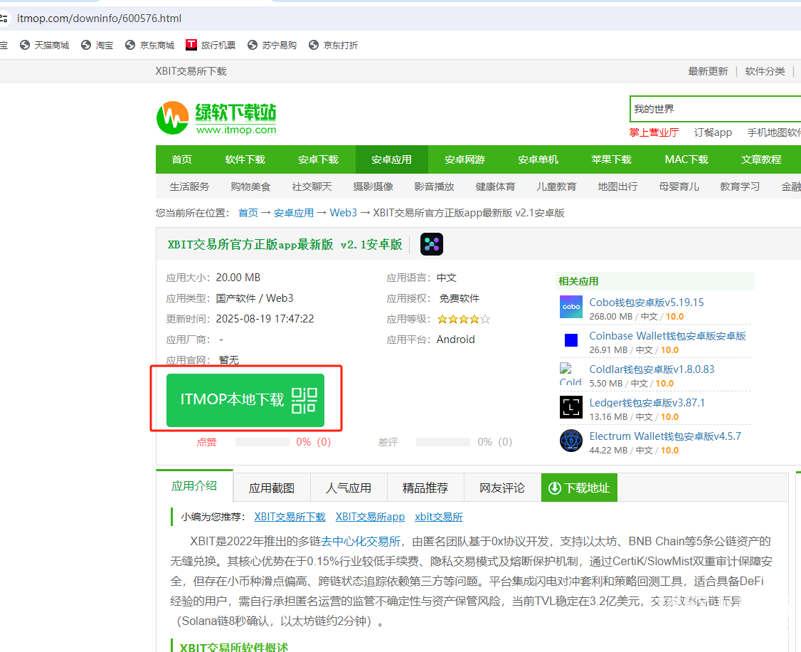Open the XBIT交易所app recommended link
Image resolution: width=801 pixels, height=652 pixels.
[x=370, y=517]
